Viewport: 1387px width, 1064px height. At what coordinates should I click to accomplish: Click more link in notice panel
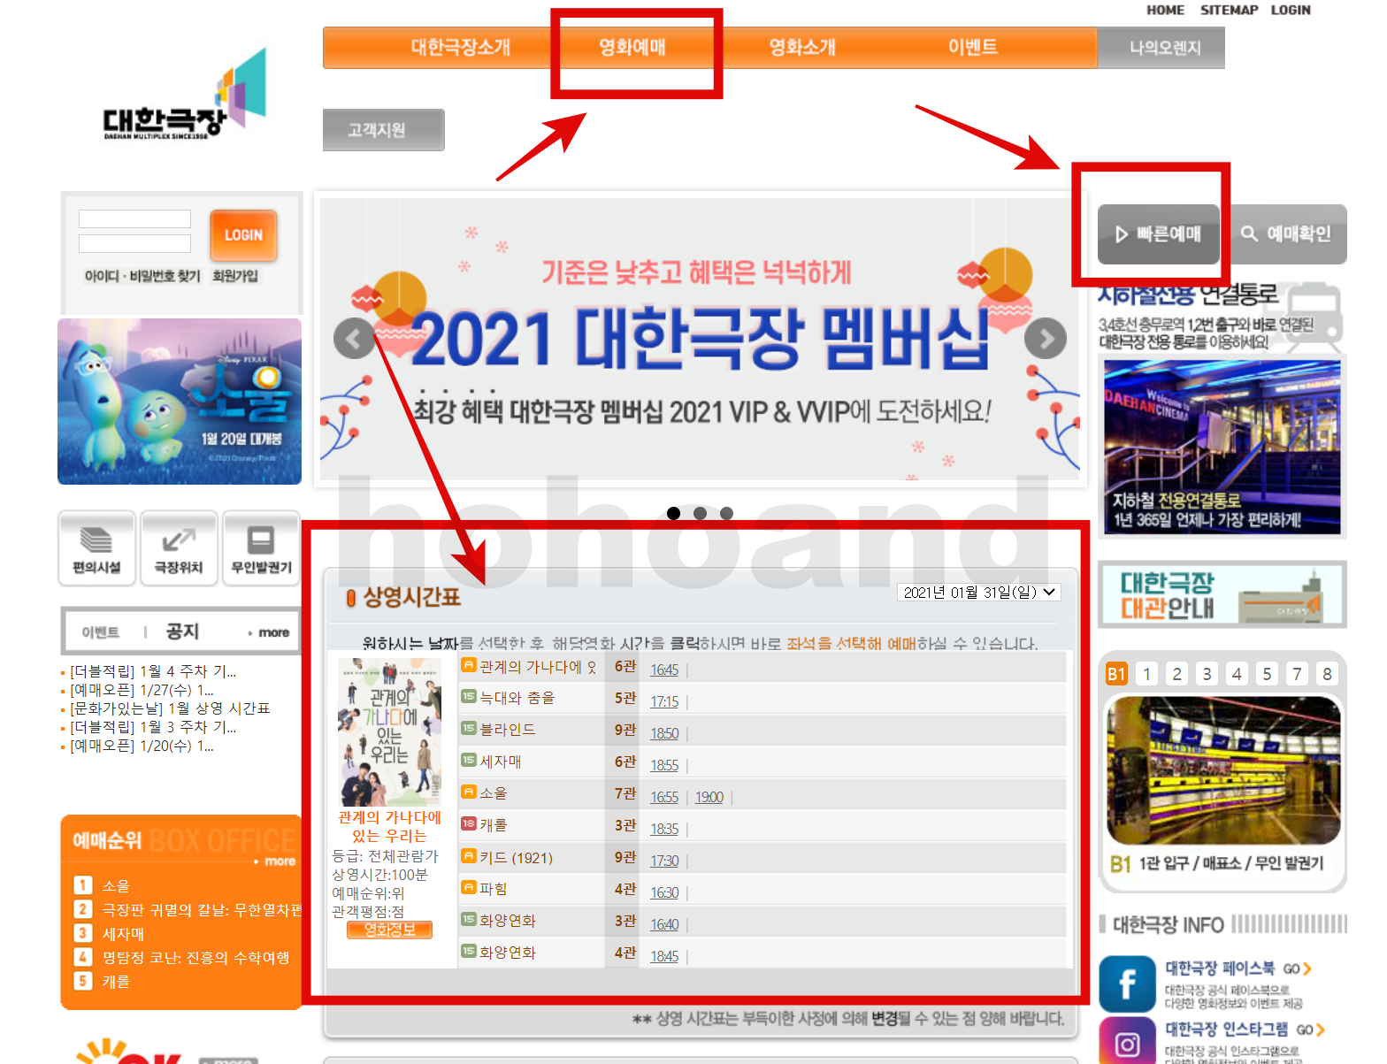coord(270,632)
